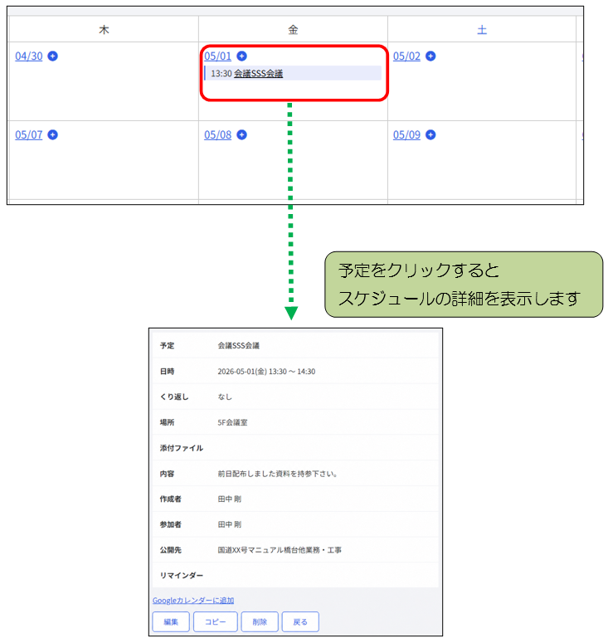Image resolution: width=608 pixels, height=638 pixels.
Task: Add a schedule on 05/02 with plus icon
Action: 430,56
